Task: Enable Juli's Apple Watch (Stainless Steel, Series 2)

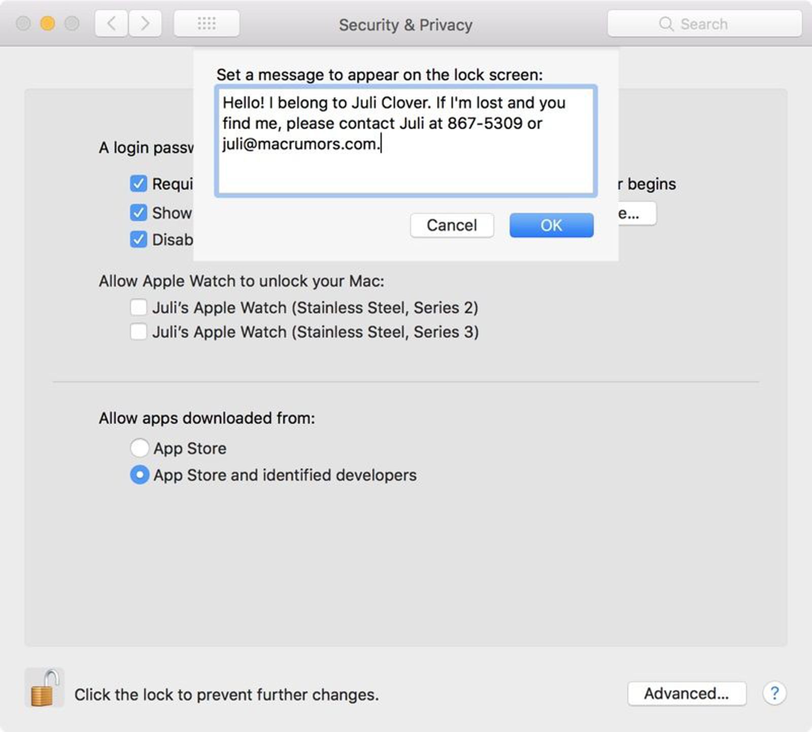Action: pos(138,307)
